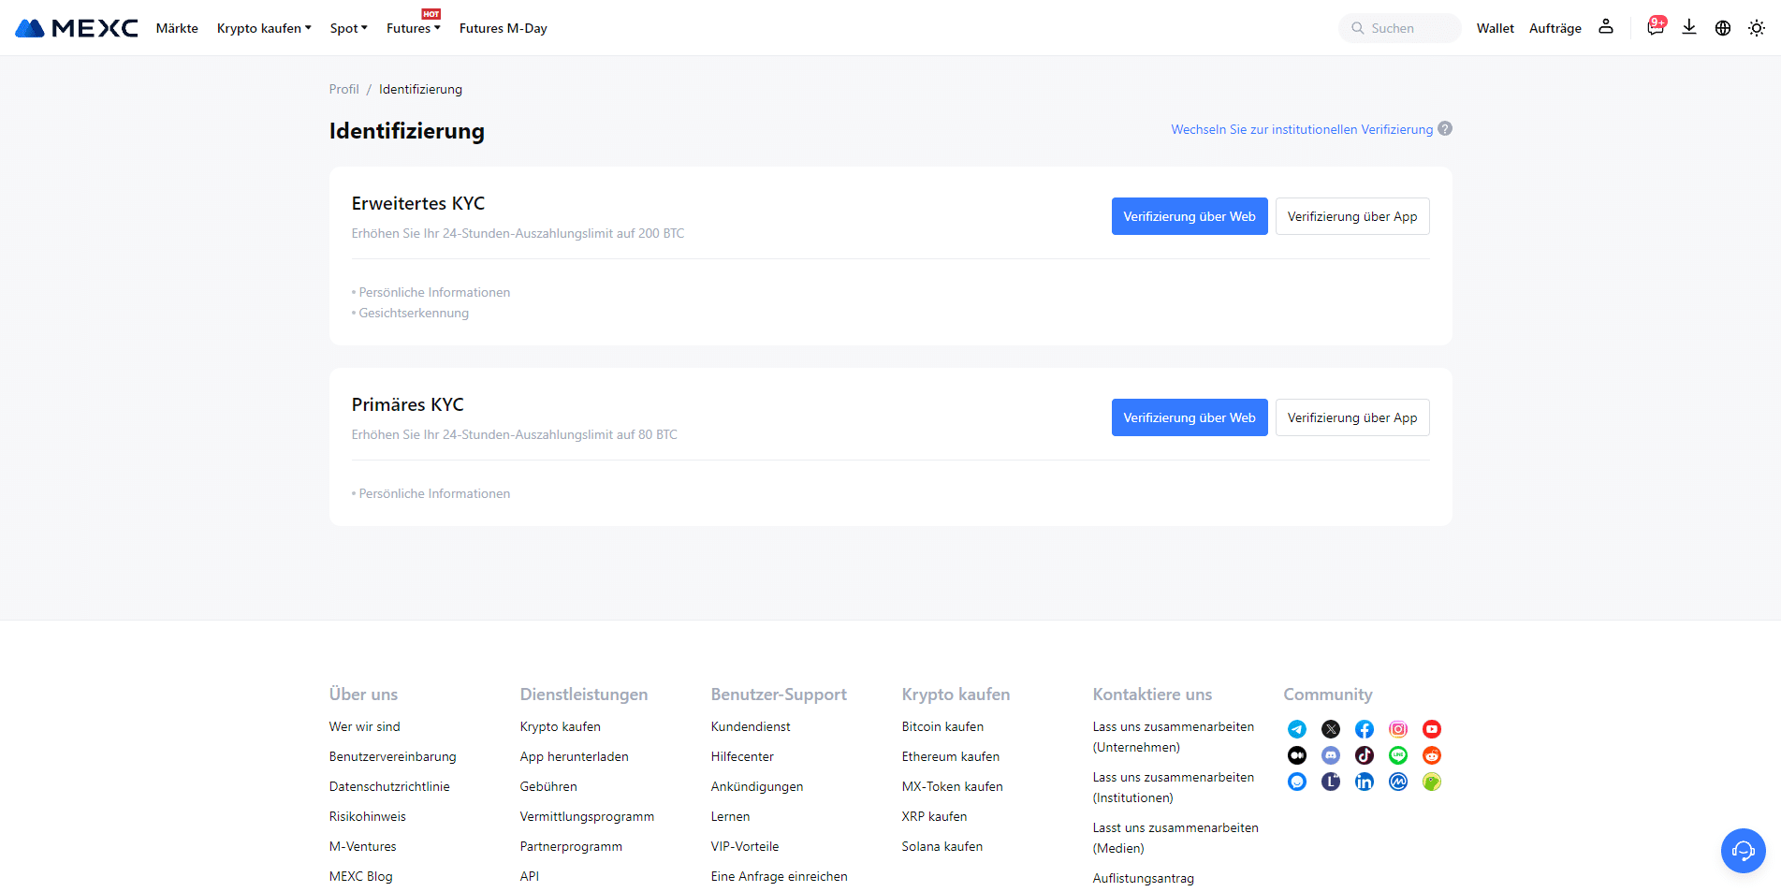Toggle the light/dark theme sun icon
The image size is (1781, 892).
click(1757, 28)
